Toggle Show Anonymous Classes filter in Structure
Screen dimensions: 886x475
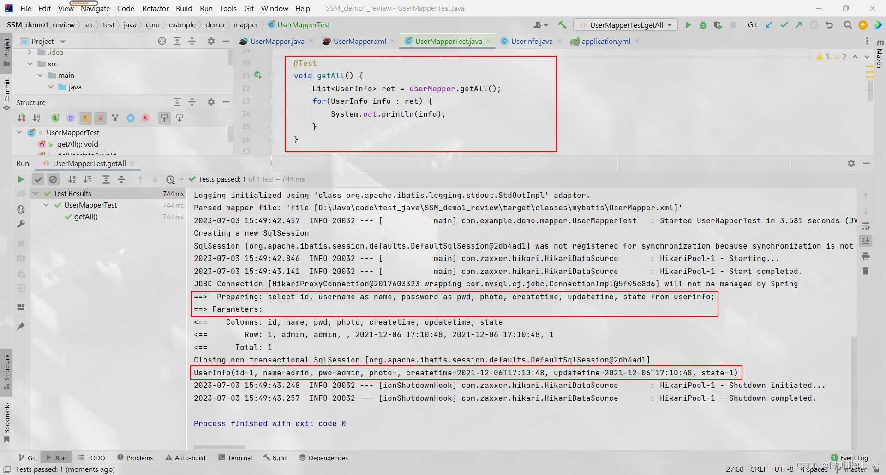point(131,118)
